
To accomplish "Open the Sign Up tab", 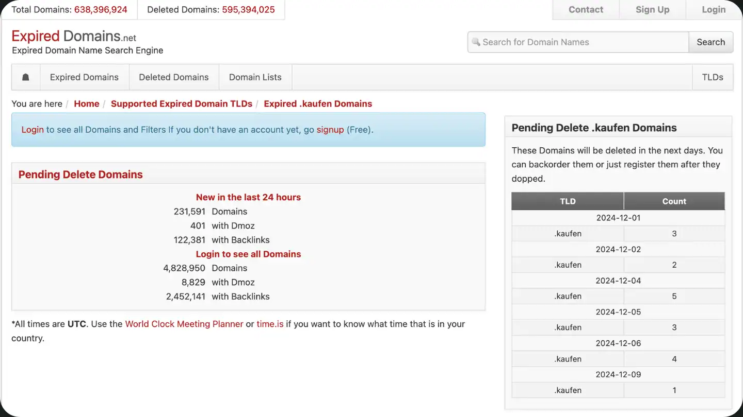I will [x=652, y=10].
